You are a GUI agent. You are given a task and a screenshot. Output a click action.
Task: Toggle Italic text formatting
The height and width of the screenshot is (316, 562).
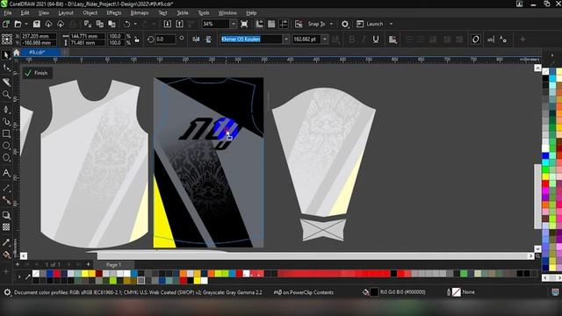click(364, 39)
